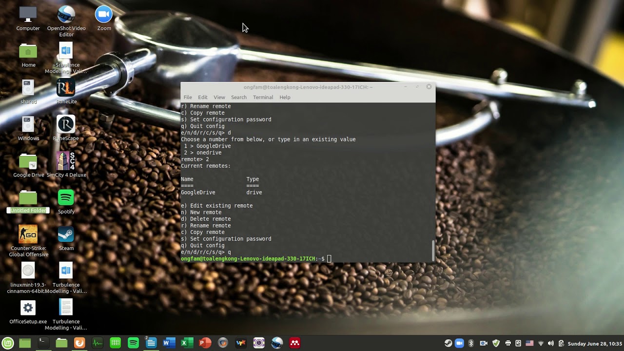Viewport: 624px width, 351px height.
Task: Open the Linux Mint start menu
Action: pos(7,343)
